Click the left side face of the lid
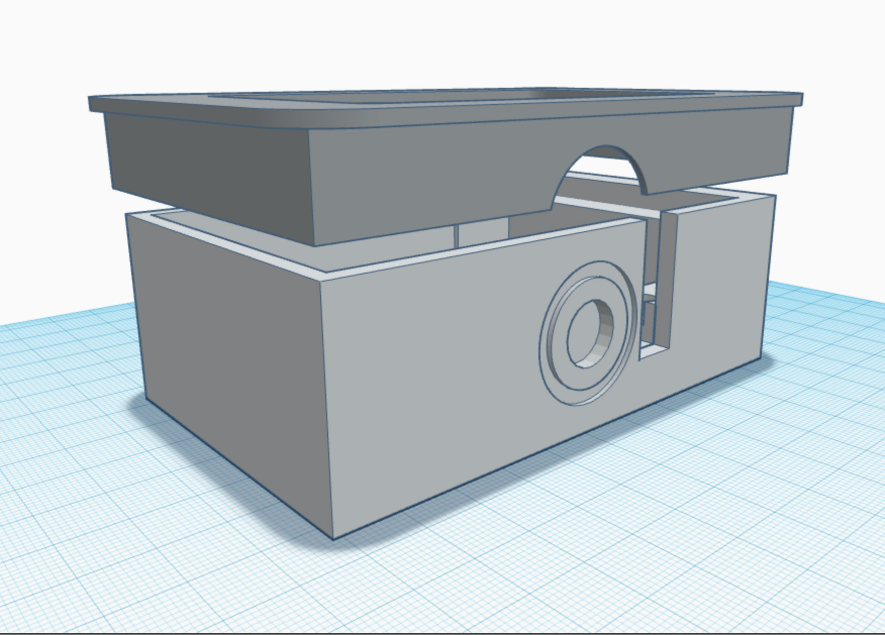This screenshot has height=635, width=885. click(202, 151)
